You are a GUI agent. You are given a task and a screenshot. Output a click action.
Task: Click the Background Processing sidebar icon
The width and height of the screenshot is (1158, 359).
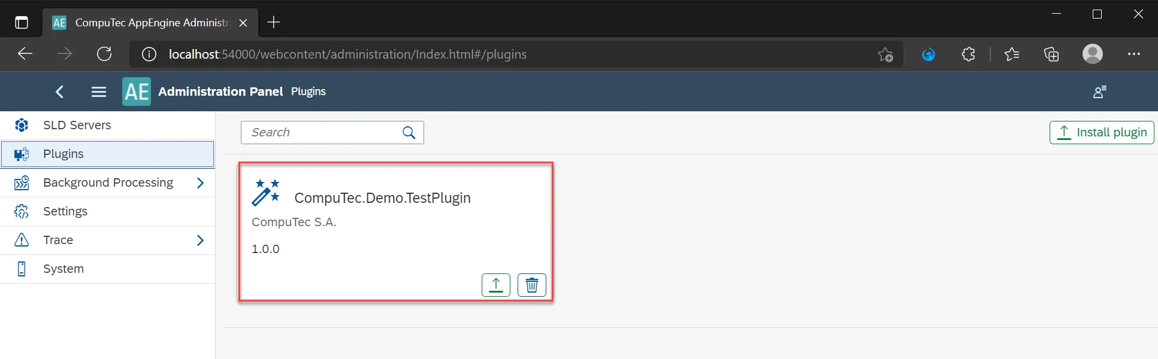[22, 182]
